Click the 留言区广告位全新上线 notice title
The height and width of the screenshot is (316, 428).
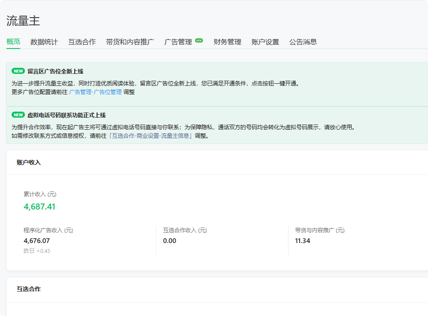55,71
